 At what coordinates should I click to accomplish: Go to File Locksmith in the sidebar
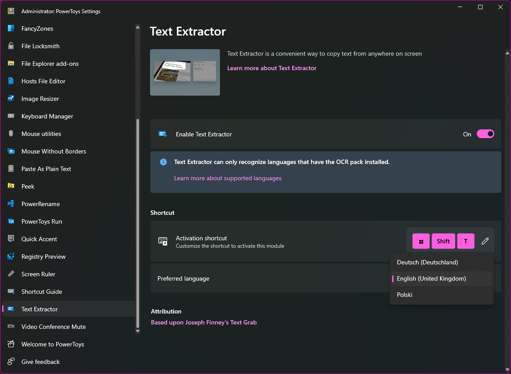[x=68, y=46]
